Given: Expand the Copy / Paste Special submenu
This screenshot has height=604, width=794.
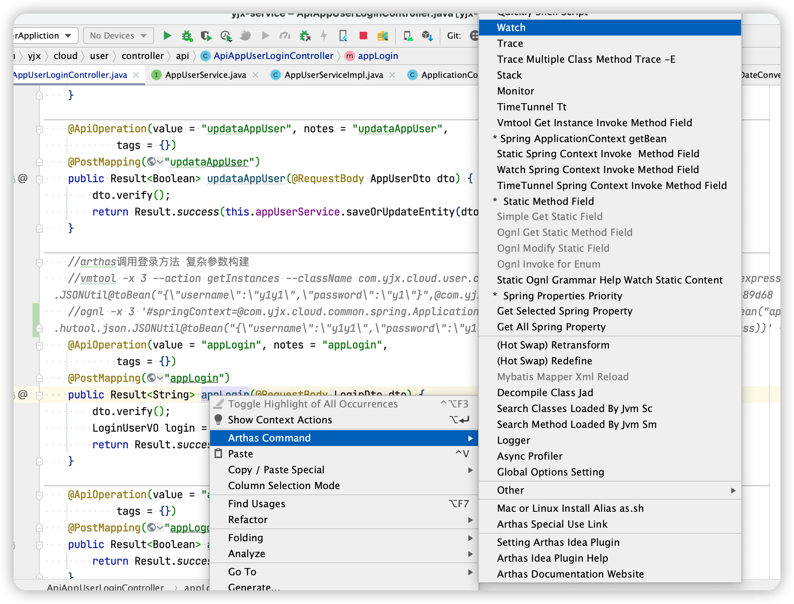Looking at the screenshot, I should click(344, 470).
